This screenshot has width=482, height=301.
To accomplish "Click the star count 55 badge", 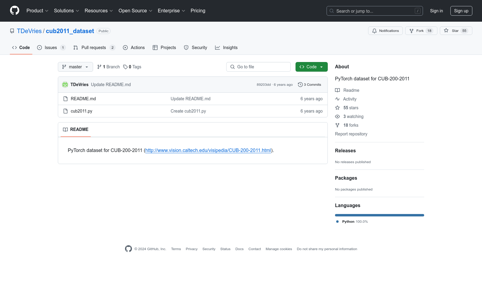I will (x=464, y=31).
